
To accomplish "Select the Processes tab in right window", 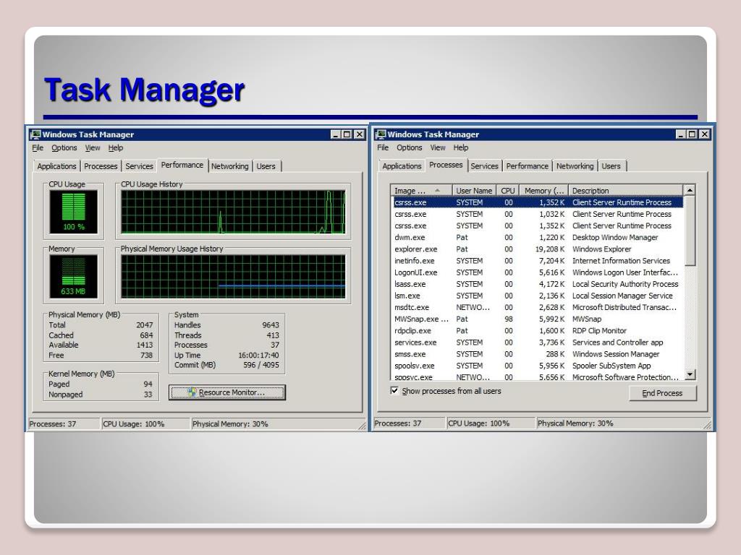I will [446, 165].
